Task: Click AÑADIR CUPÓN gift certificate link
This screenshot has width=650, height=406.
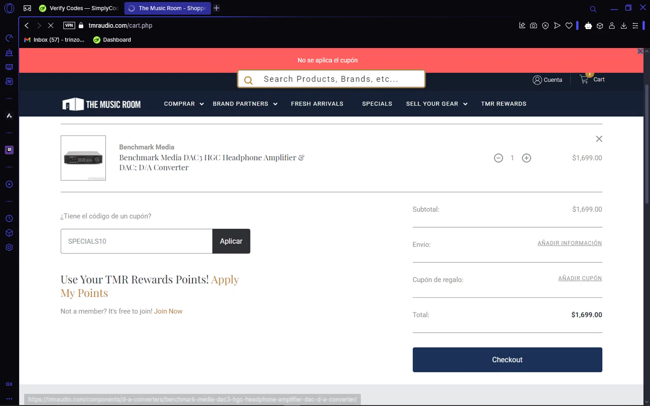Action: click(580, 278)
